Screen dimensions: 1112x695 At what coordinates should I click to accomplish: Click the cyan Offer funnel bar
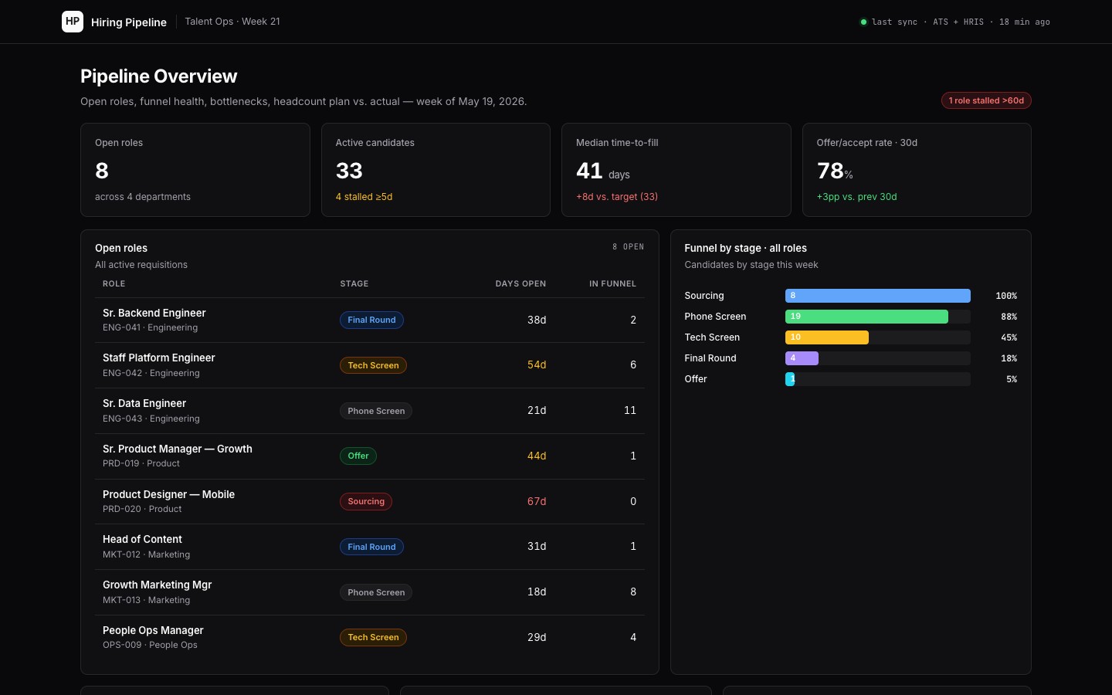pyautogui.click(x=790, y=379)
